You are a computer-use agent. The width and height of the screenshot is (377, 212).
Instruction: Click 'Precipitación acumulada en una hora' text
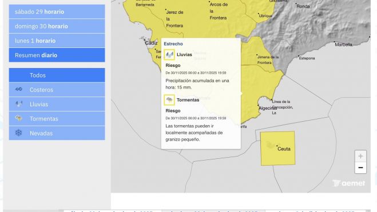197,84
